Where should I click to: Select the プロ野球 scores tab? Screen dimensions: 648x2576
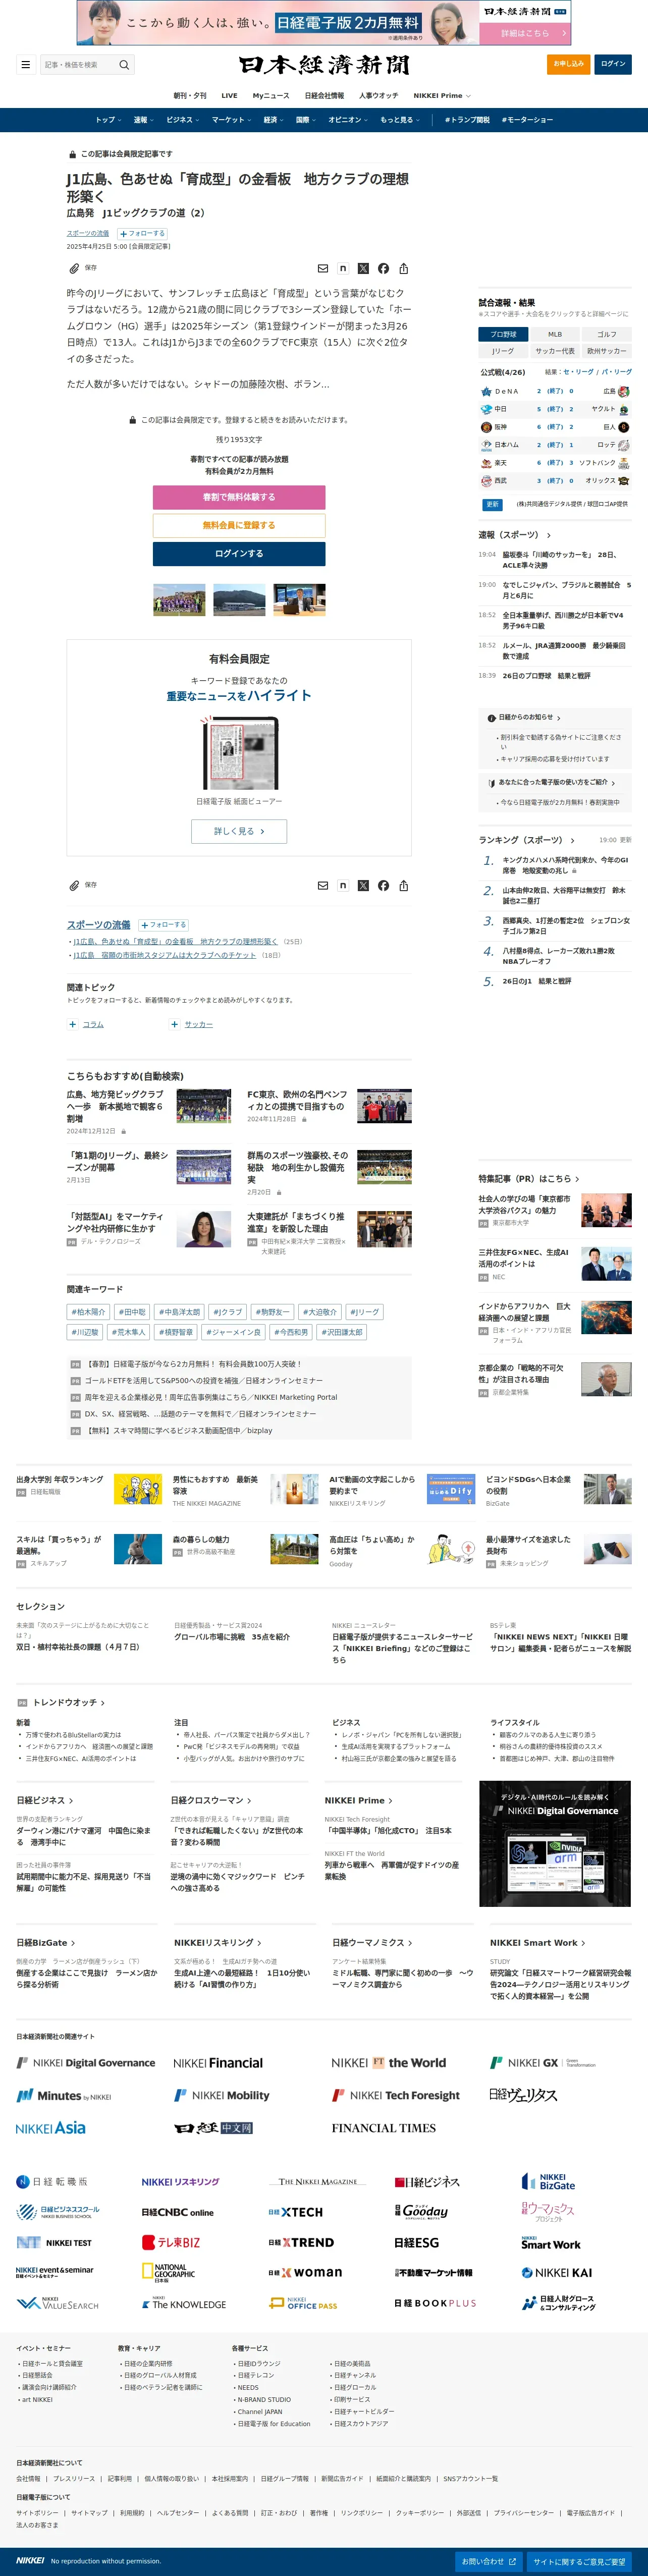click(x=503, y=334)
